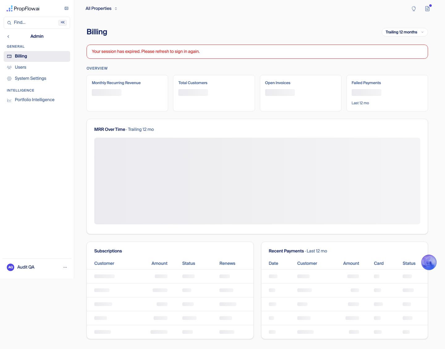445x349 pixels.
Task: Click the session expired error message
Action: tap(146, 52)
